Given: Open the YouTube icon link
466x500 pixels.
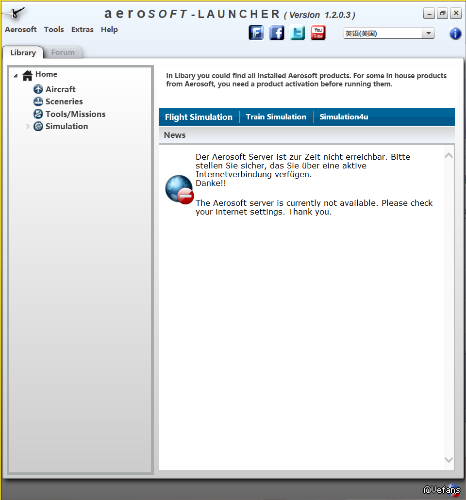Looking at the screenshot, I should point(318,33).
